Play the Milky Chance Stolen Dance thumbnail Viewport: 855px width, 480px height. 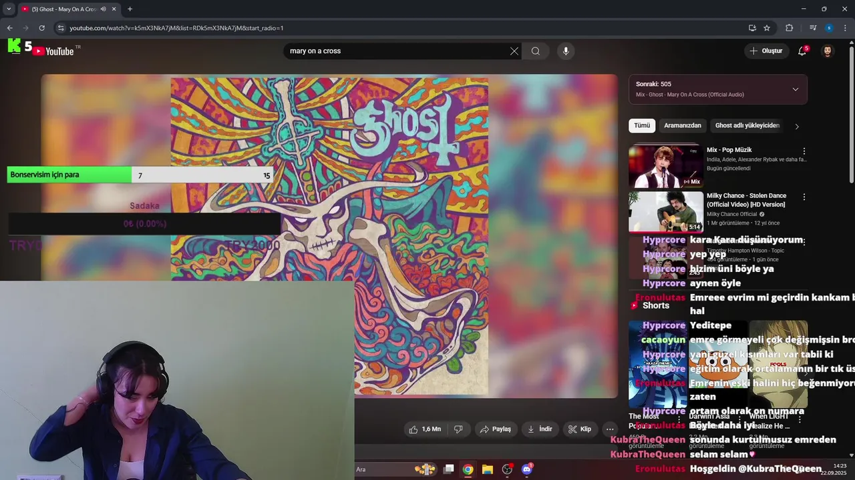[666, 213]
